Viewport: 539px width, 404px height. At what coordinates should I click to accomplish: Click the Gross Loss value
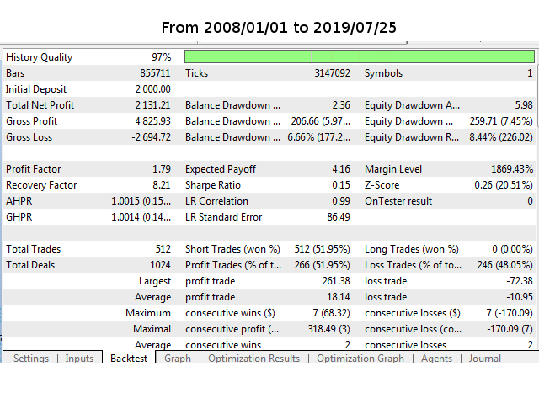(150, 137)
